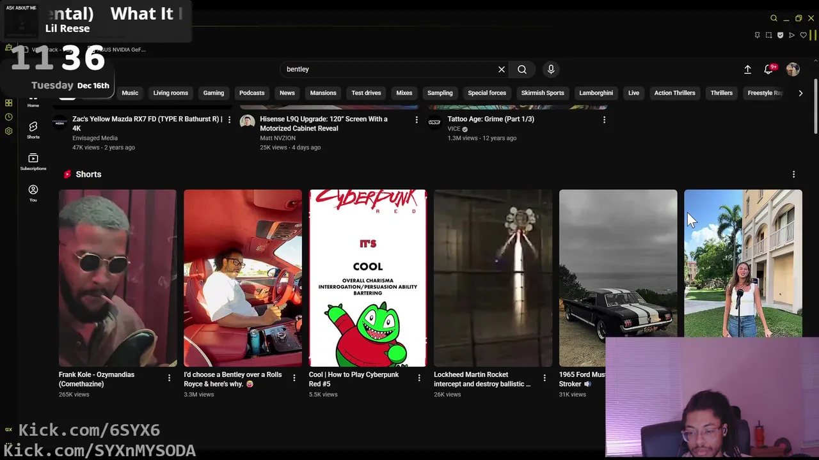Open the ad blocker shield icon
Image resolution: width=819 pixels, height=460 pixels.
click(780, 35)
